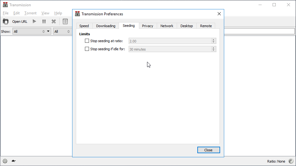Screen dimensions: 296x166
Task: Open torrent properties list icon
Action: click(65, 22)
